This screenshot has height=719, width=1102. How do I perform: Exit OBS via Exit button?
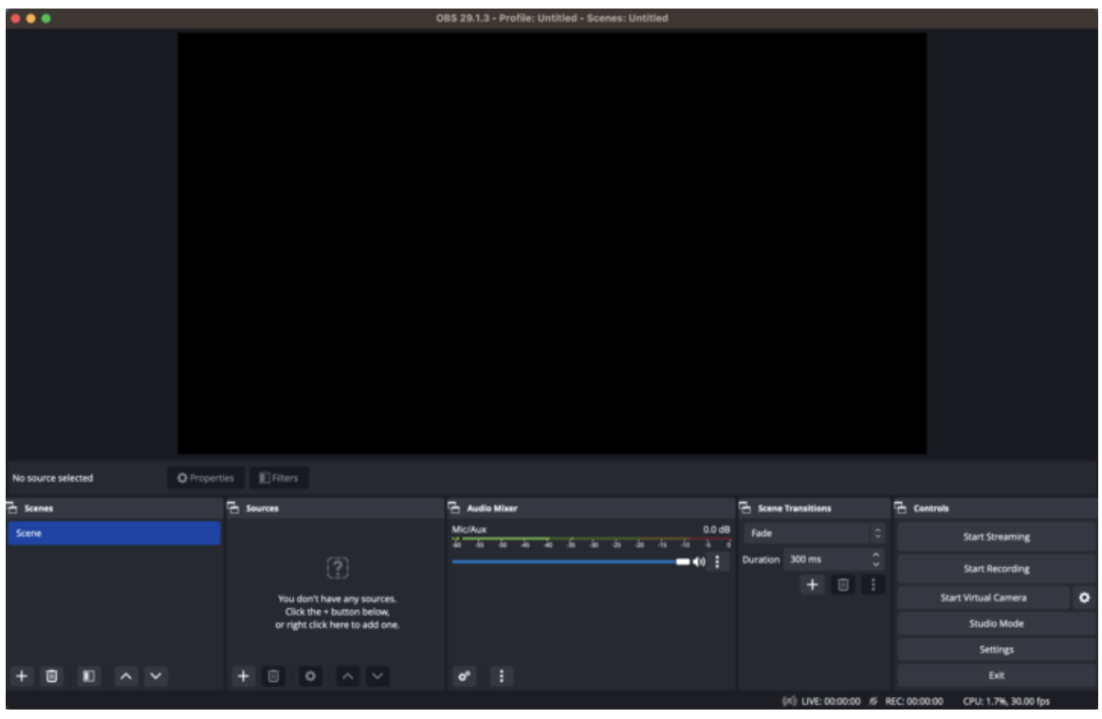[x=996, y=674]
